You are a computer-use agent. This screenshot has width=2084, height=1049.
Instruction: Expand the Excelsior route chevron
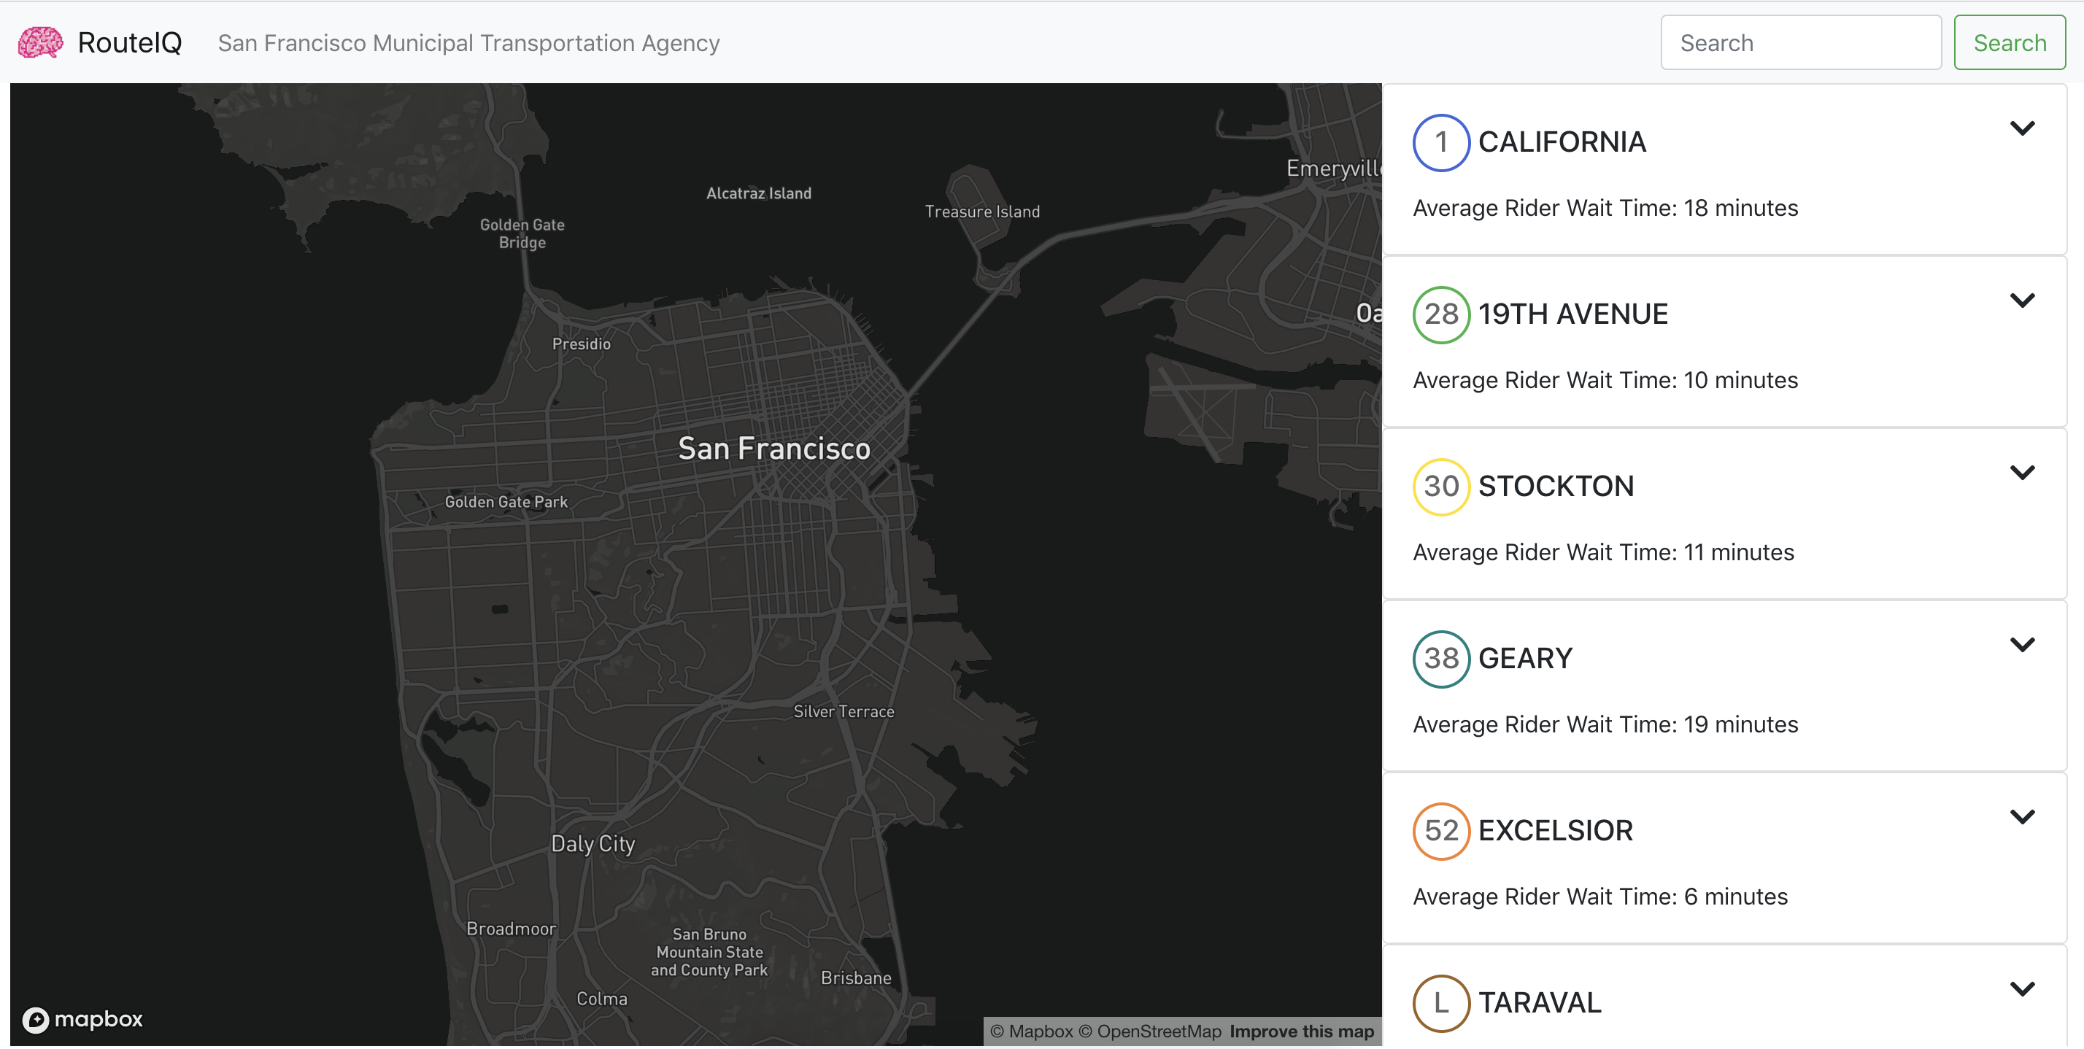pos(2022,818)
